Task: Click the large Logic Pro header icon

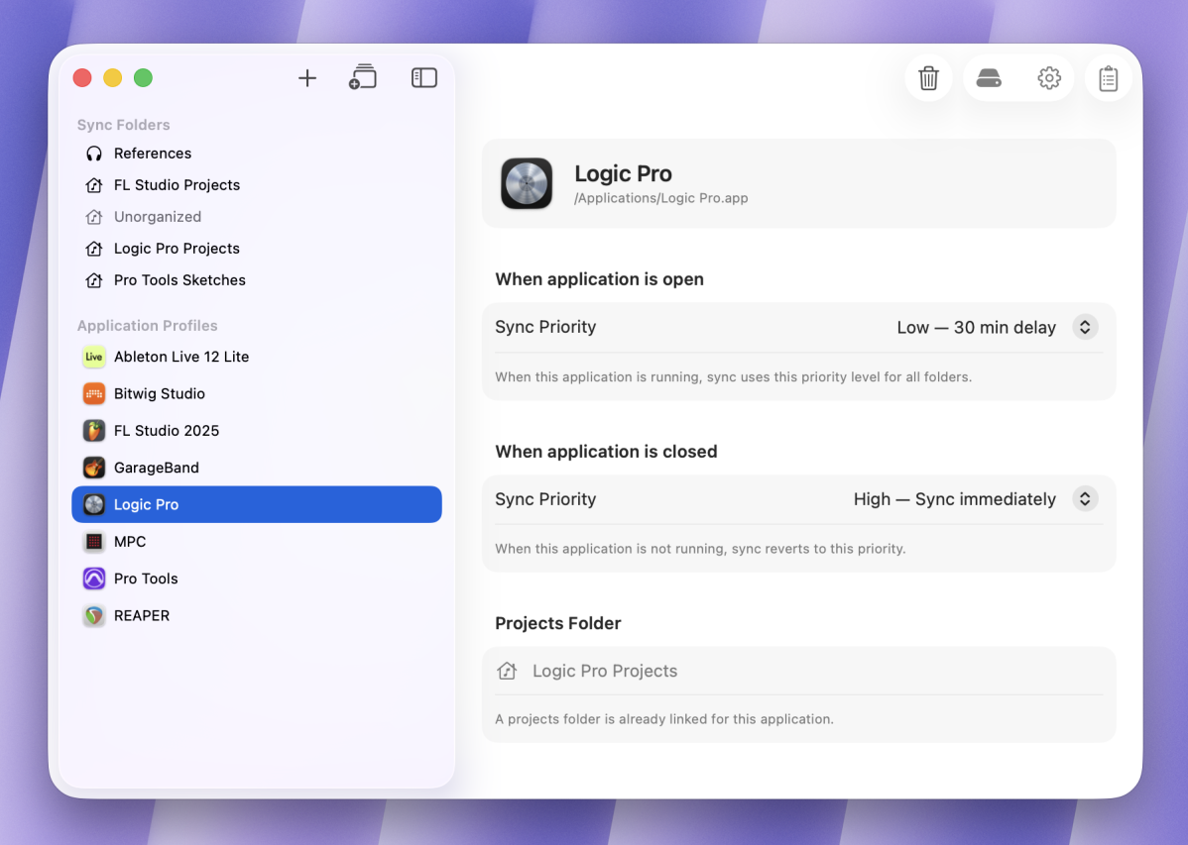Action: pyautogui.click(x=527, y=183)
